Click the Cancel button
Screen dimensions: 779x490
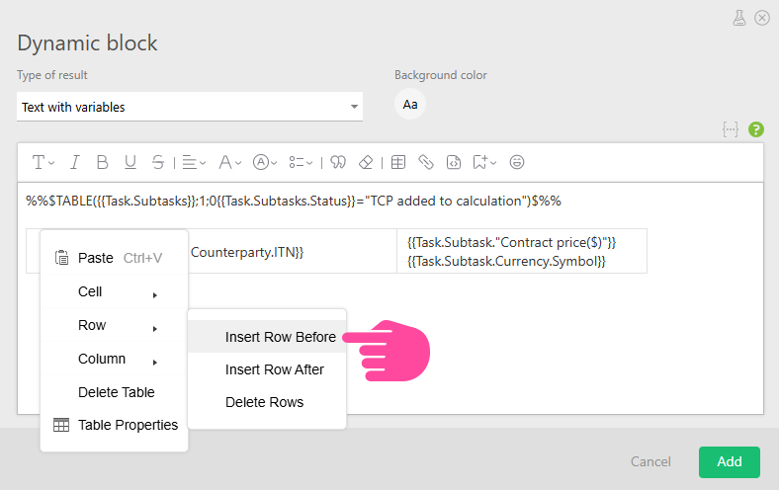(650, 461)
